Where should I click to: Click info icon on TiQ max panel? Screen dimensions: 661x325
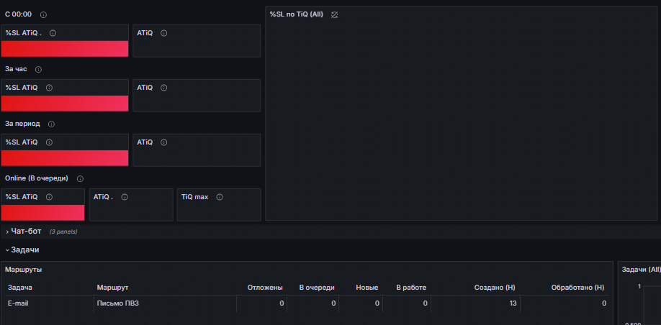coord(220,197)
